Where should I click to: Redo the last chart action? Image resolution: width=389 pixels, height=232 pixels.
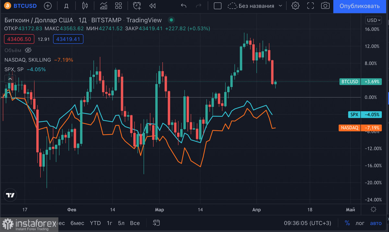tap(199, 6)
